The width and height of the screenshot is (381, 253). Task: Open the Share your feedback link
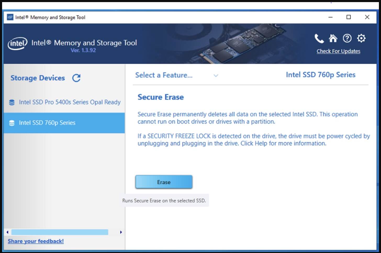click(x=36, y=241)
